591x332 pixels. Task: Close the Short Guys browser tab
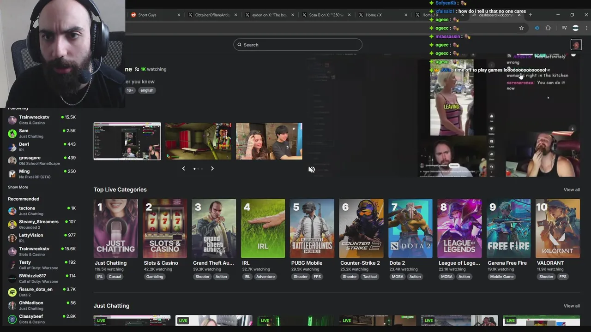pos(179,15)
